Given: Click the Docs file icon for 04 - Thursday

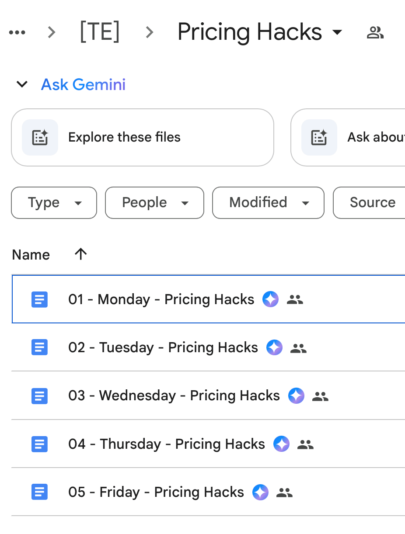Looking at the screenshot, I should [x=39, y=444].
